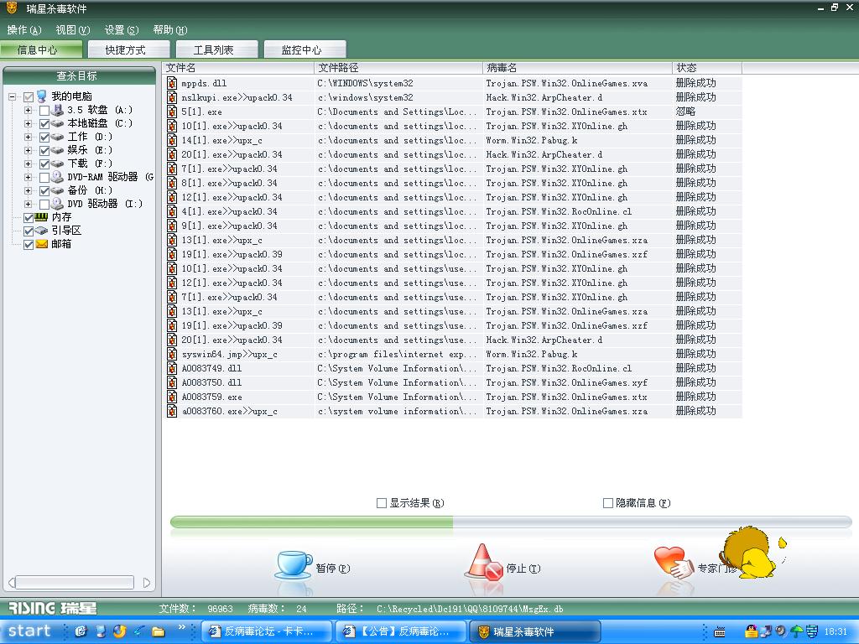Open the 操作 menu
Screen dimensions: 859x644
pos(23,30)
